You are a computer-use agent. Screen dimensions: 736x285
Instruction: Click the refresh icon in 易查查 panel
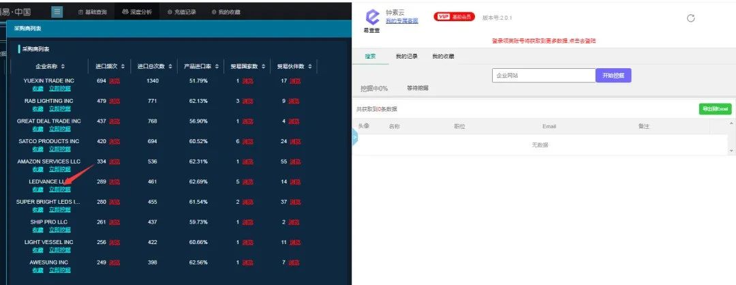tap(690, 18)
